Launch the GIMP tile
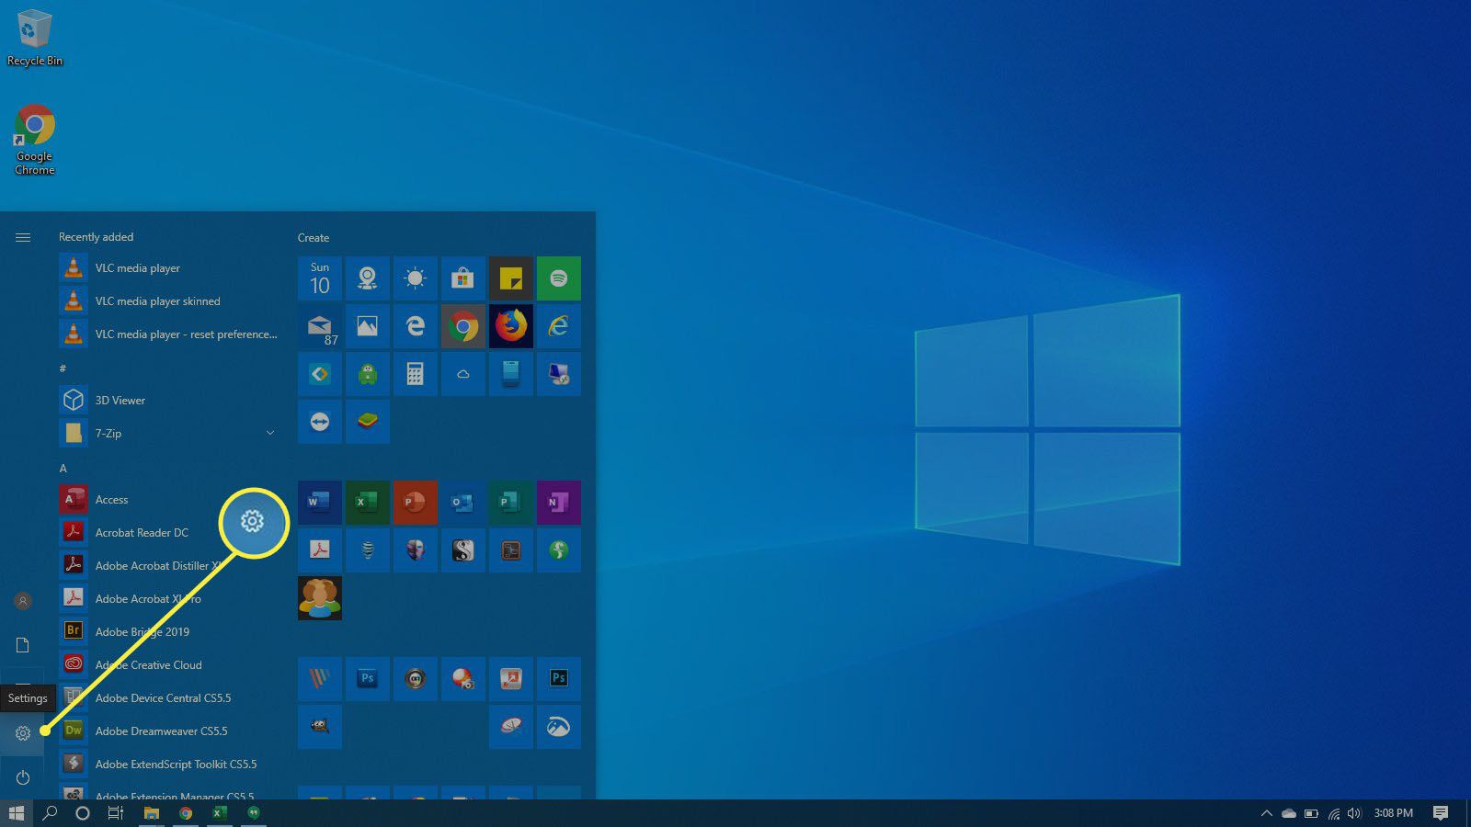 [320, 727]
